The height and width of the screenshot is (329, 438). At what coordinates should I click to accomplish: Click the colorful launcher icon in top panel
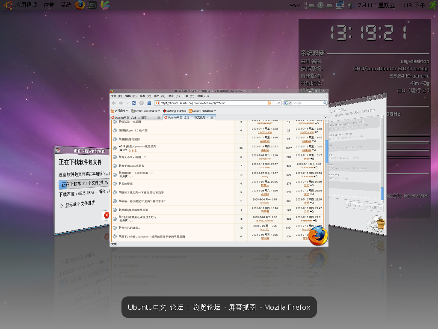click(x=105, y=5)
